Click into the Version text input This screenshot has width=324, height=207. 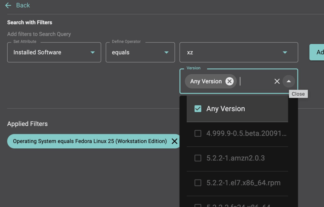pyautogui.click(x=255, y=81)
